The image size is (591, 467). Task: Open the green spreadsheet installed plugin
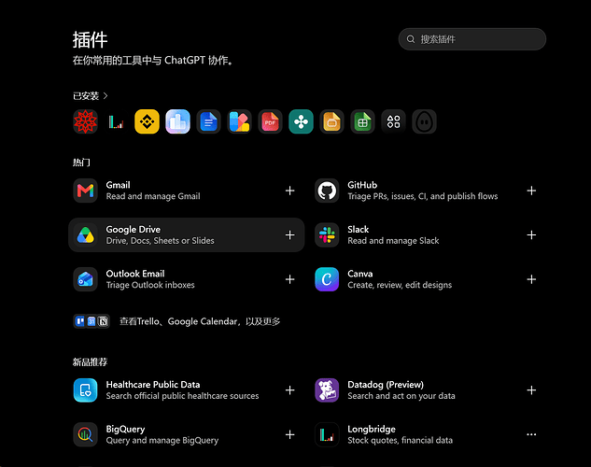(x=362, y=121)
